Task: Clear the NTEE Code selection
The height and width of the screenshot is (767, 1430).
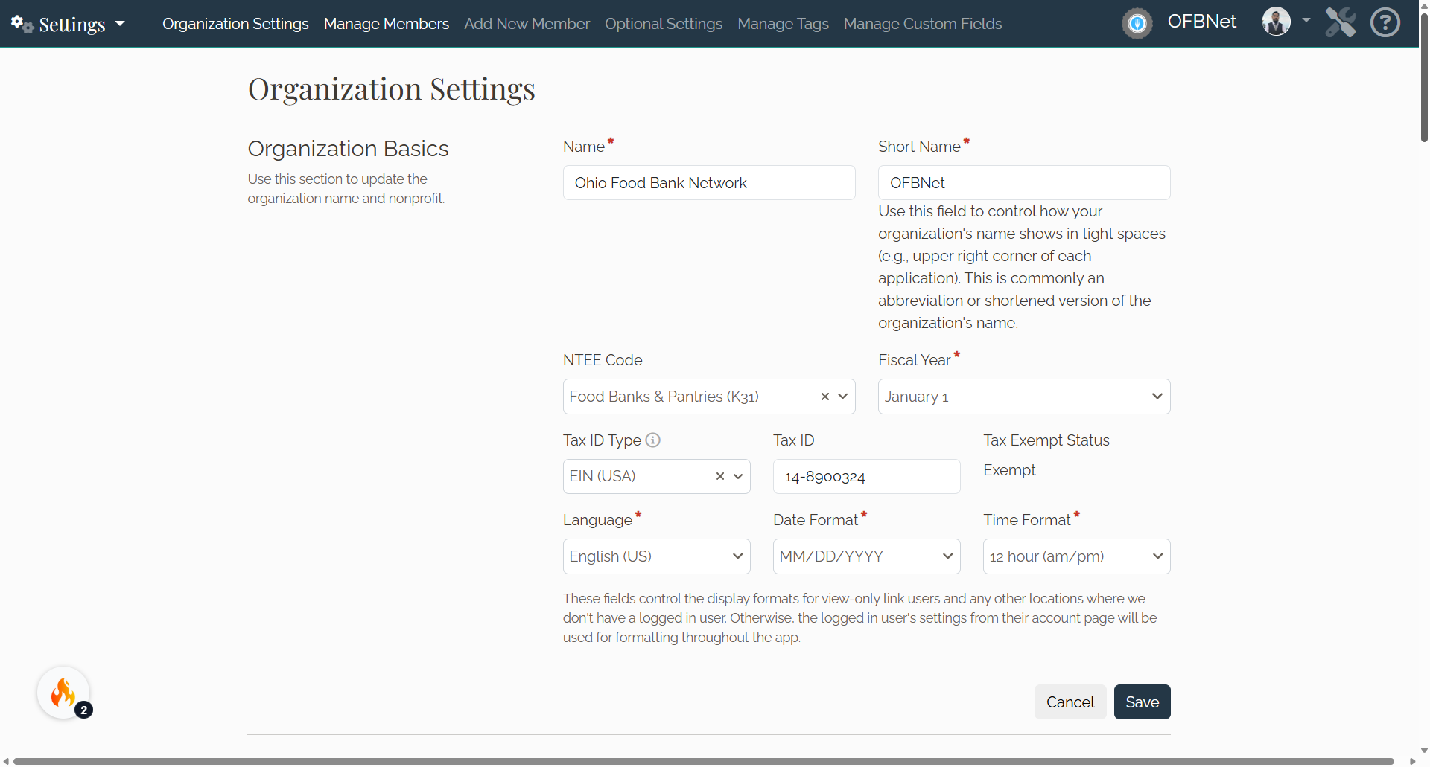Action: pos(824,397)
